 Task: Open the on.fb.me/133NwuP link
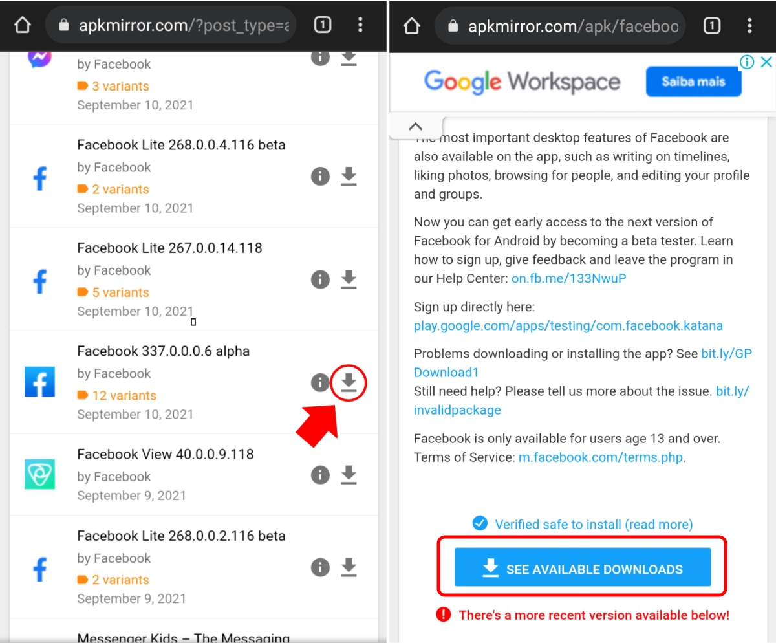(x=569, y=279)
